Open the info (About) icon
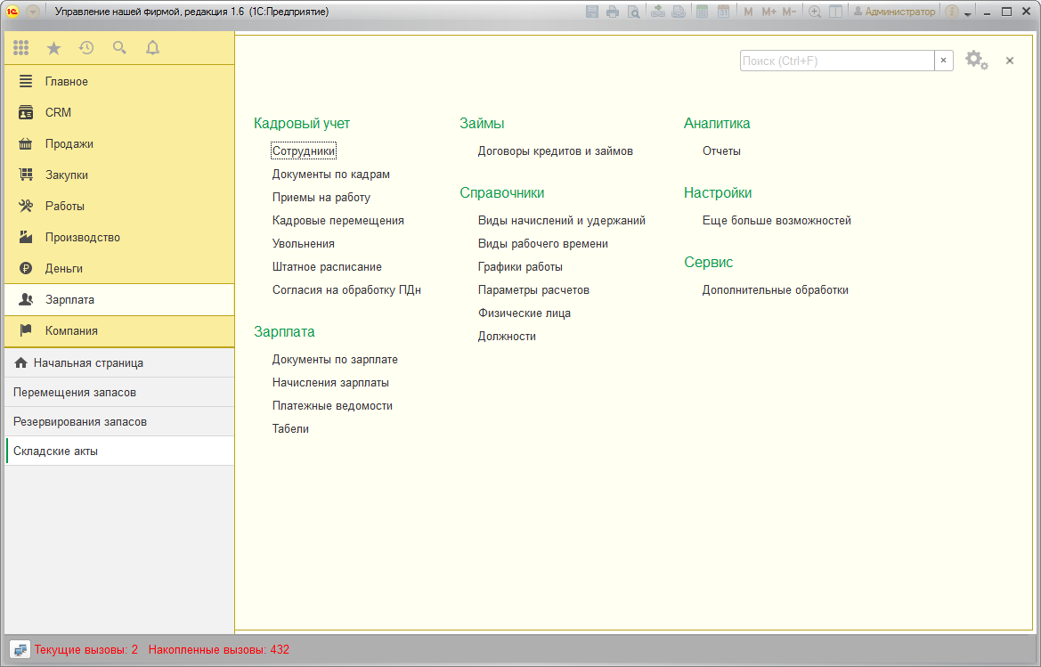This screenshot has width=1041, height=667. pyautogui.click(x=952, y=12)
